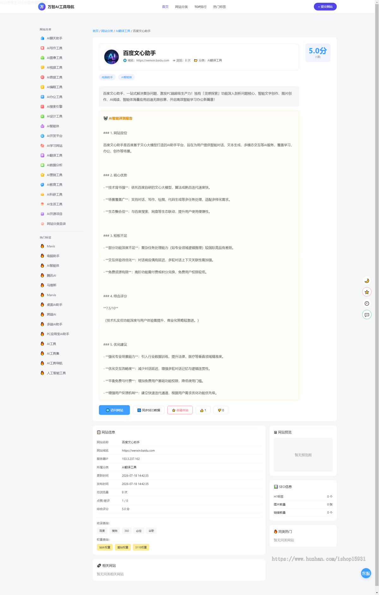Viewport: 379px width, 595px height.
Task: Click the AI智能体 category icon in 网站分类
Action: (42, 126)
